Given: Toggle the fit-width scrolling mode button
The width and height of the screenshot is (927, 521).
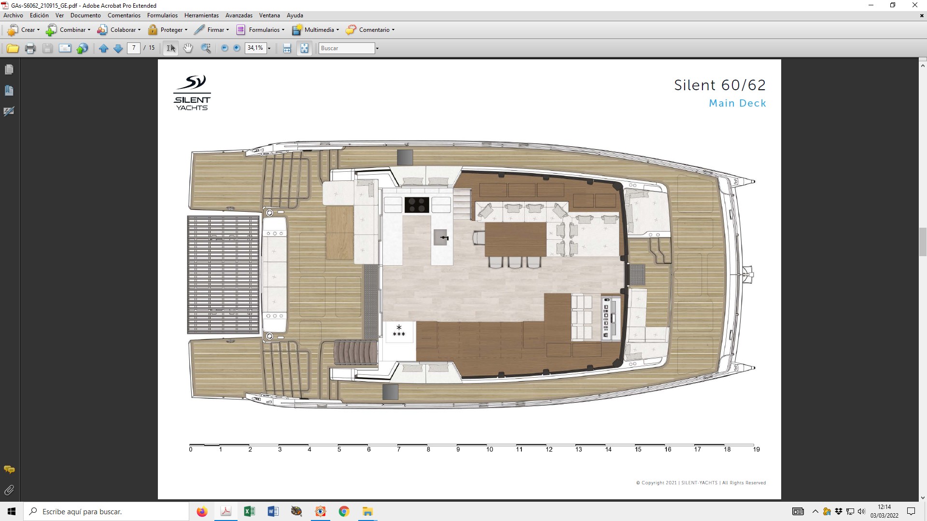Looking at the screenshot, I should [287, 48].
